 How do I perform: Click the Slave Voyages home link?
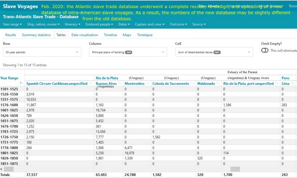(20, 6)
